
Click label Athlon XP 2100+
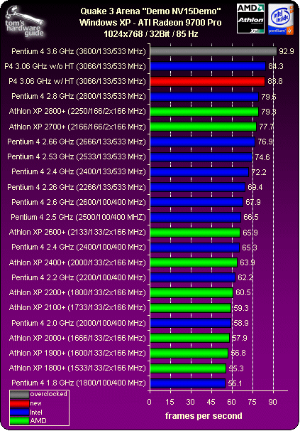pyautogui.click(x=77, y=307)
